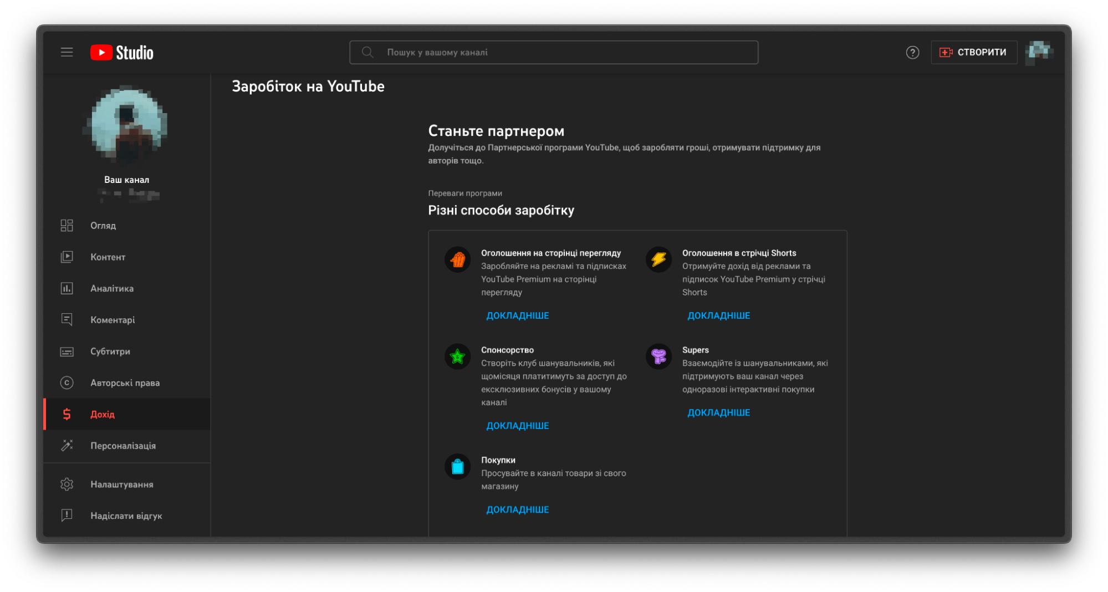The image size is (1108, 592).
Task: Click the Надіслати відгук feedback icon
Action: coord(67,516)
